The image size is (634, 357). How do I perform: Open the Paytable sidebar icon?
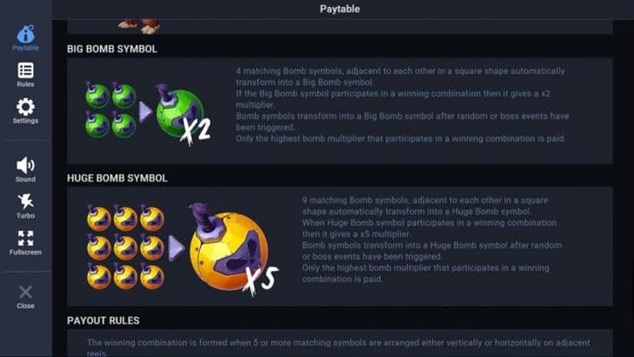click(x=26, y=37)
